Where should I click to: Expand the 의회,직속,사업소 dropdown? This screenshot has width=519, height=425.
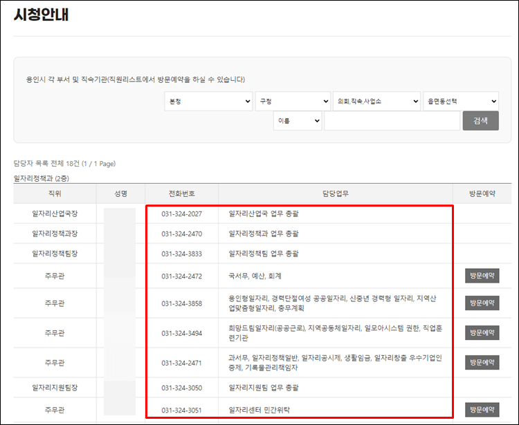376,101
